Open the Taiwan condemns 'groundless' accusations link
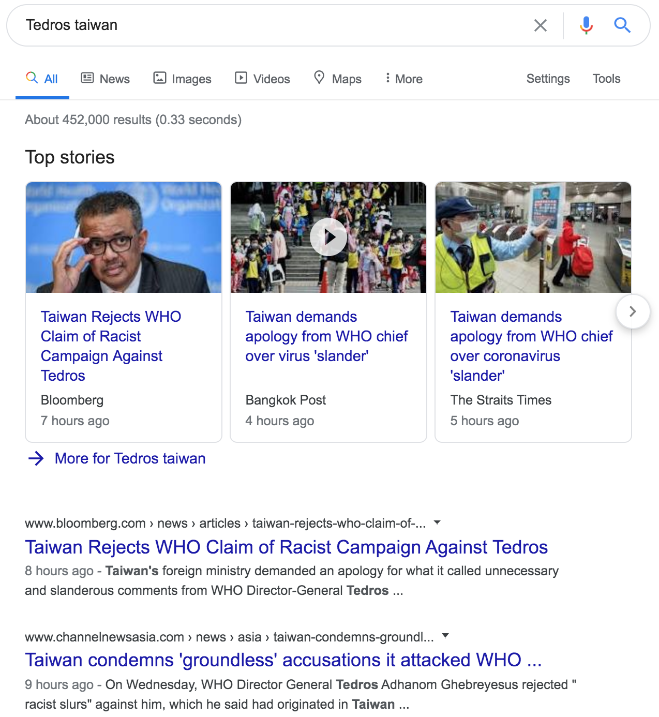The height and width of the screenshot is (717, 659). tap(283, 660)
